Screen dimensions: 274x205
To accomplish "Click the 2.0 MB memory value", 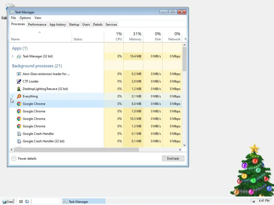I will [136, 81].
